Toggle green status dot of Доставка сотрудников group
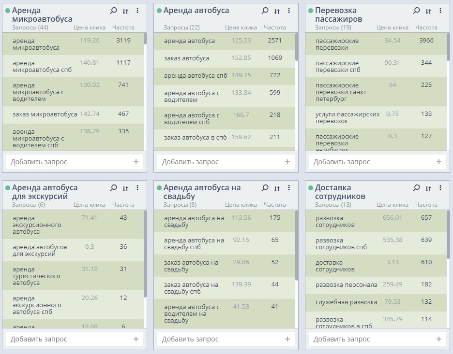Image resolution: width=453 pixels, height=354 pixels. point(311,188)
